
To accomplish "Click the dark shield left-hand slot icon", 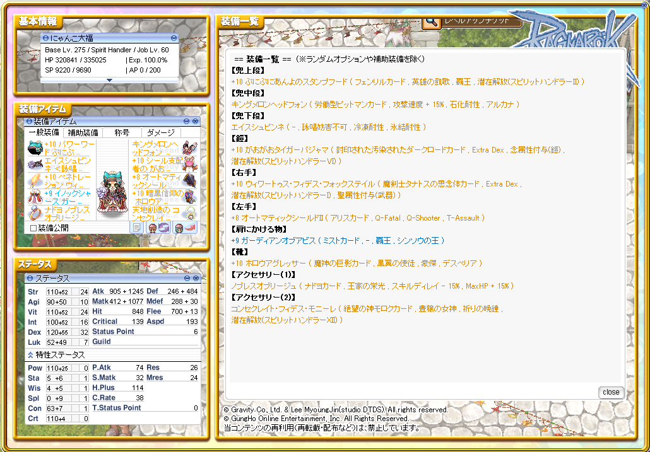I will (x=189, y=181).
